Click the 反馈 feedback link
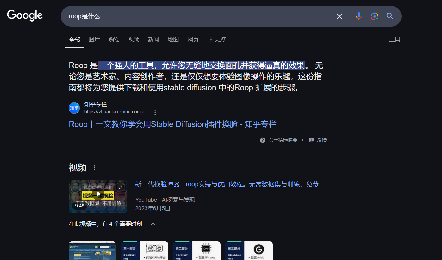 [322, 140]
